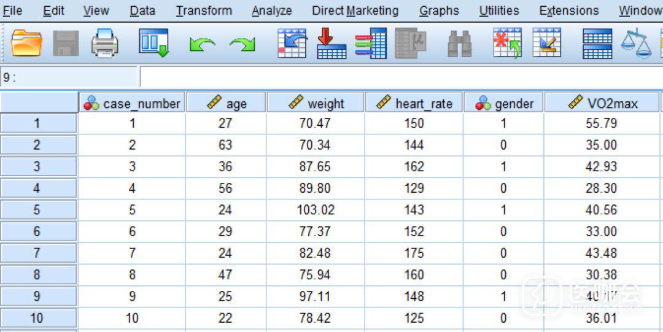Click the Print toolbar icon
The width and height of the screenshot is (663, 332).
coord(105,44)
